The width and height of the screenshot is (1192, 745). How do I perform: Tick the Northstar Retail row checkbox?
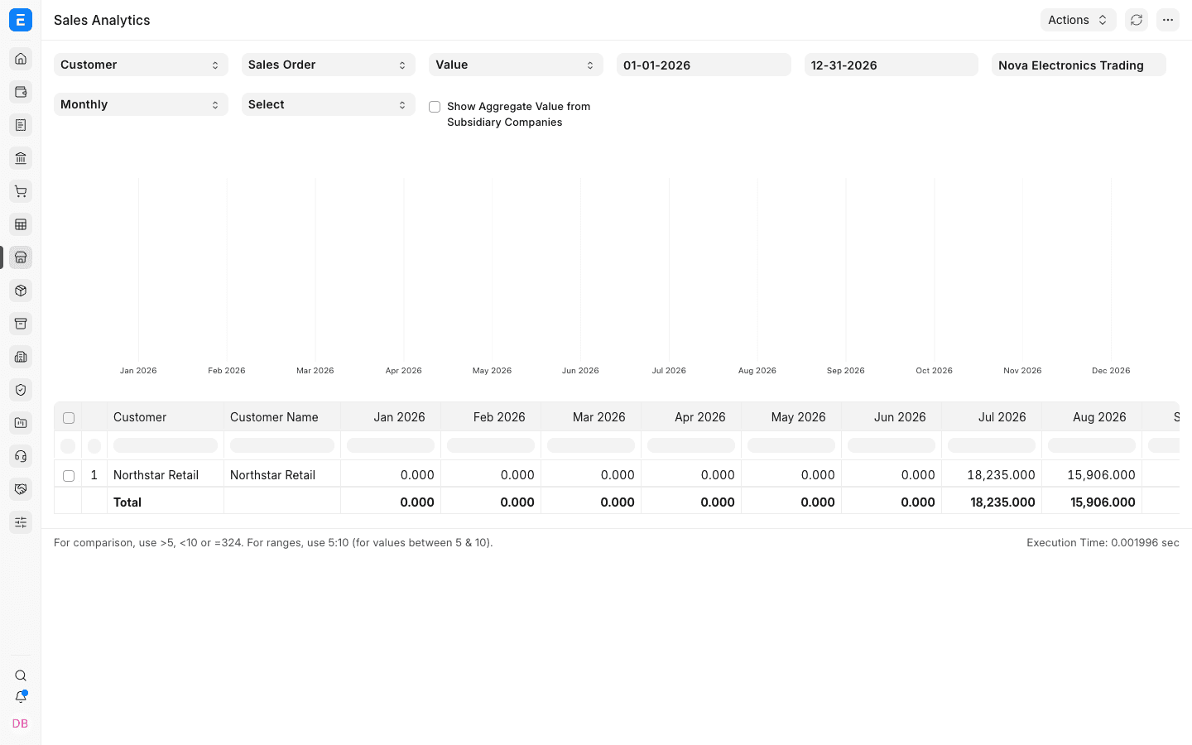click(x=69, y=476)
